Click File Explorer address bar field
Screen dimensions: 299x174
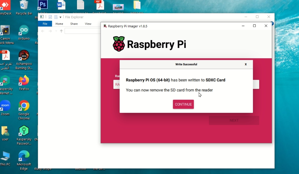pos(82,31)
